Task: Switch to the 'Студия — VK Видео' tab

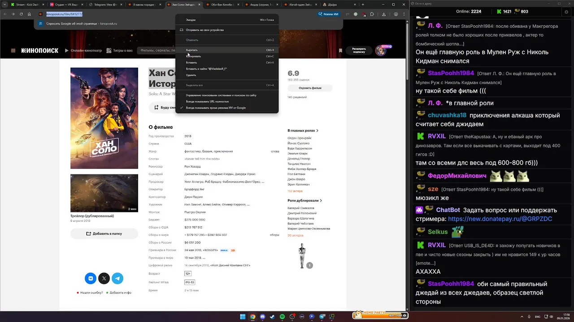Action: (66, 4)
